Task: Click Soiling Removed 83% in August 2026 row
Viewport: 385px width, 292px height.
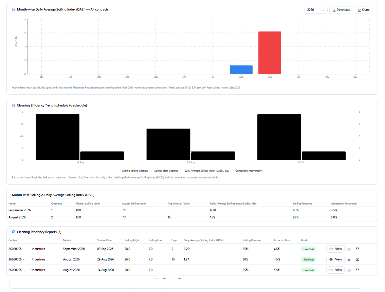Action: tap(296, 217)
